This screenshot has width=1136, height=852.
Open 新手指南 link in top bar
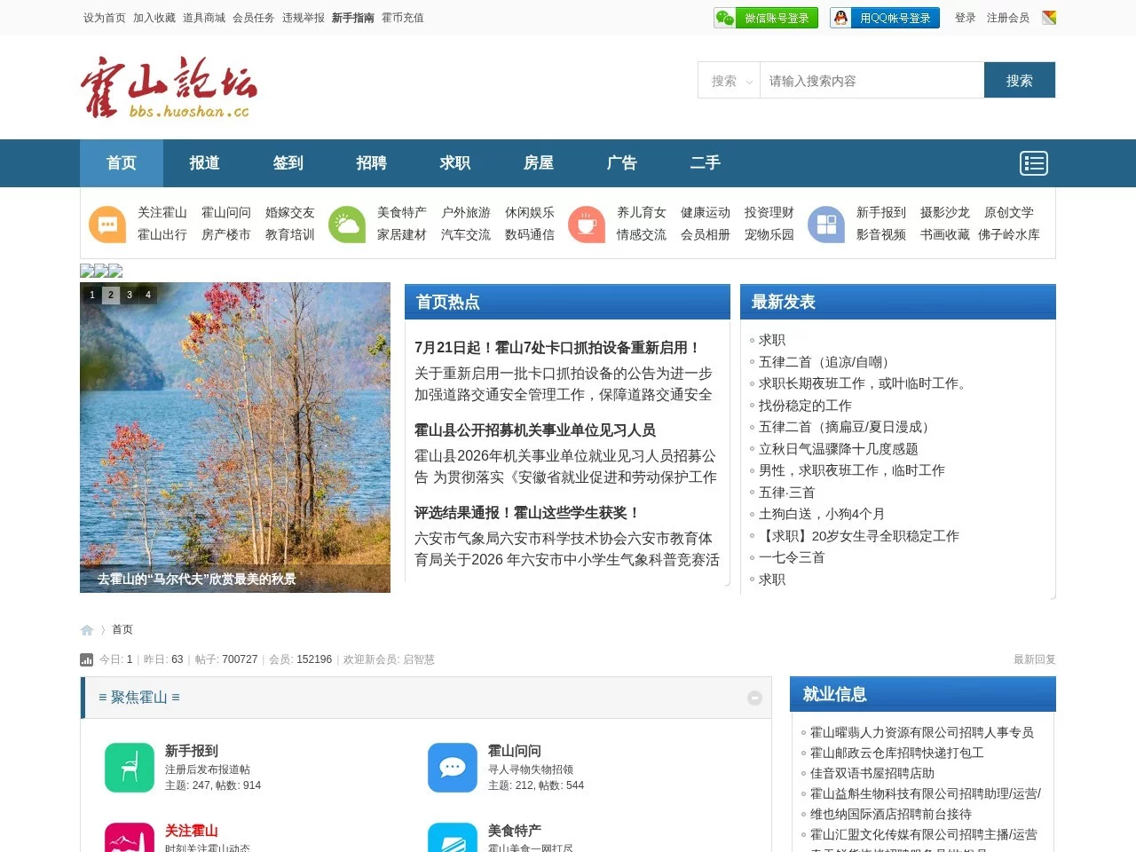(x=353, y=18)
